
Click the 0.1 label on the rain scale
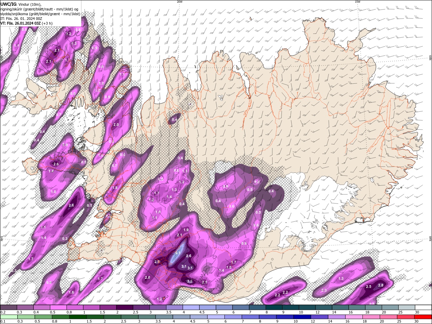click(3, 321)
